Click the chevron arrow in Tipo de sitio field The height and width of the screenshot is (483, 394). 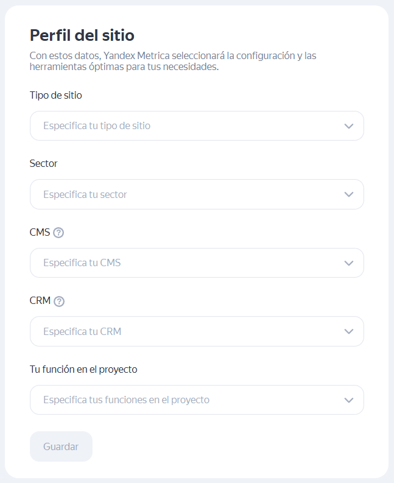[x=348, y=126]
